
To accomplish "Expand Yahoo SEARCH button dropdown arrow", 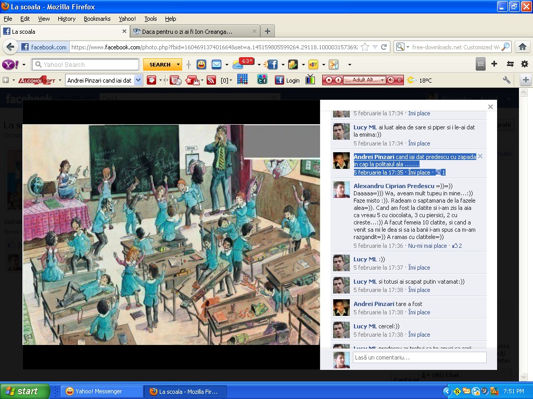I will tap(178, 64).
